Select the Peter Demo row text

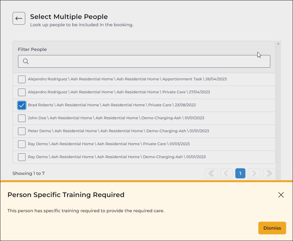coord(118,131)
